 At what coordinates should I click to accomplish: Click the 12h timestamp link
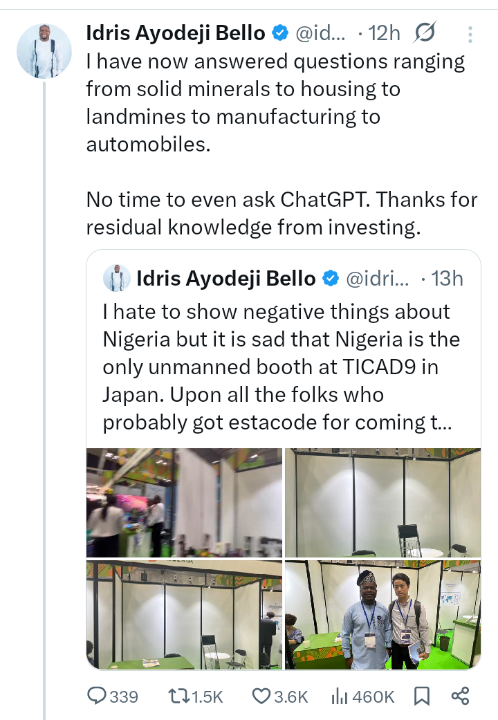click(384, 33)
